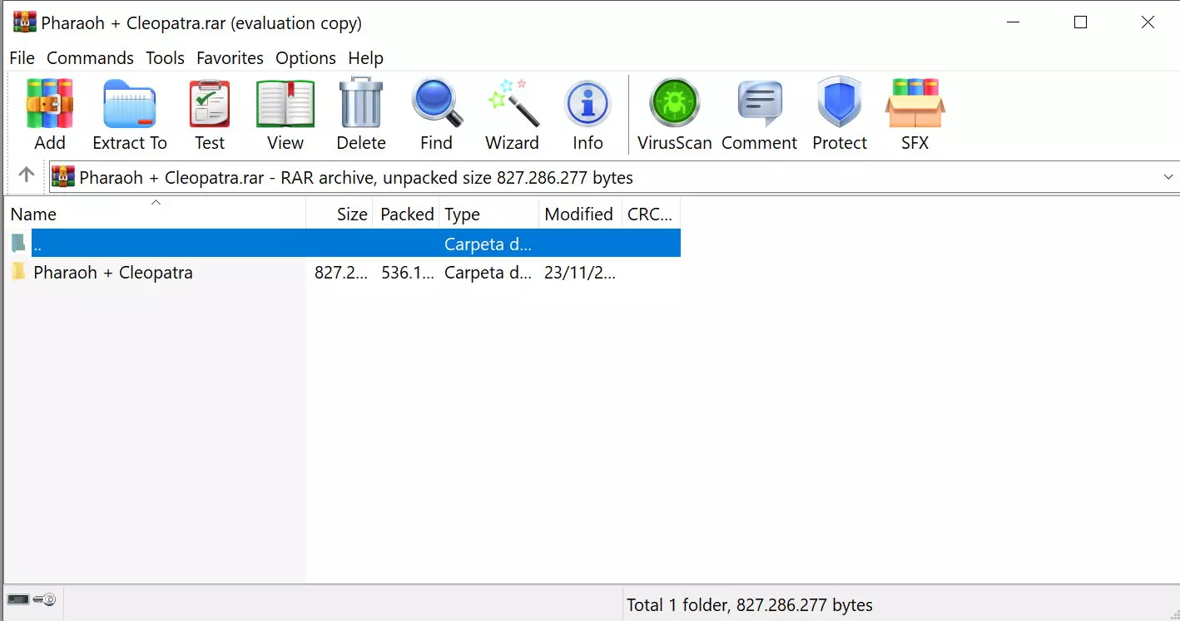The height and width of the screenshot is (621, 1180).
Task: Select the Pharaoh + Cleopatra folder name
Action: (113, 273)
